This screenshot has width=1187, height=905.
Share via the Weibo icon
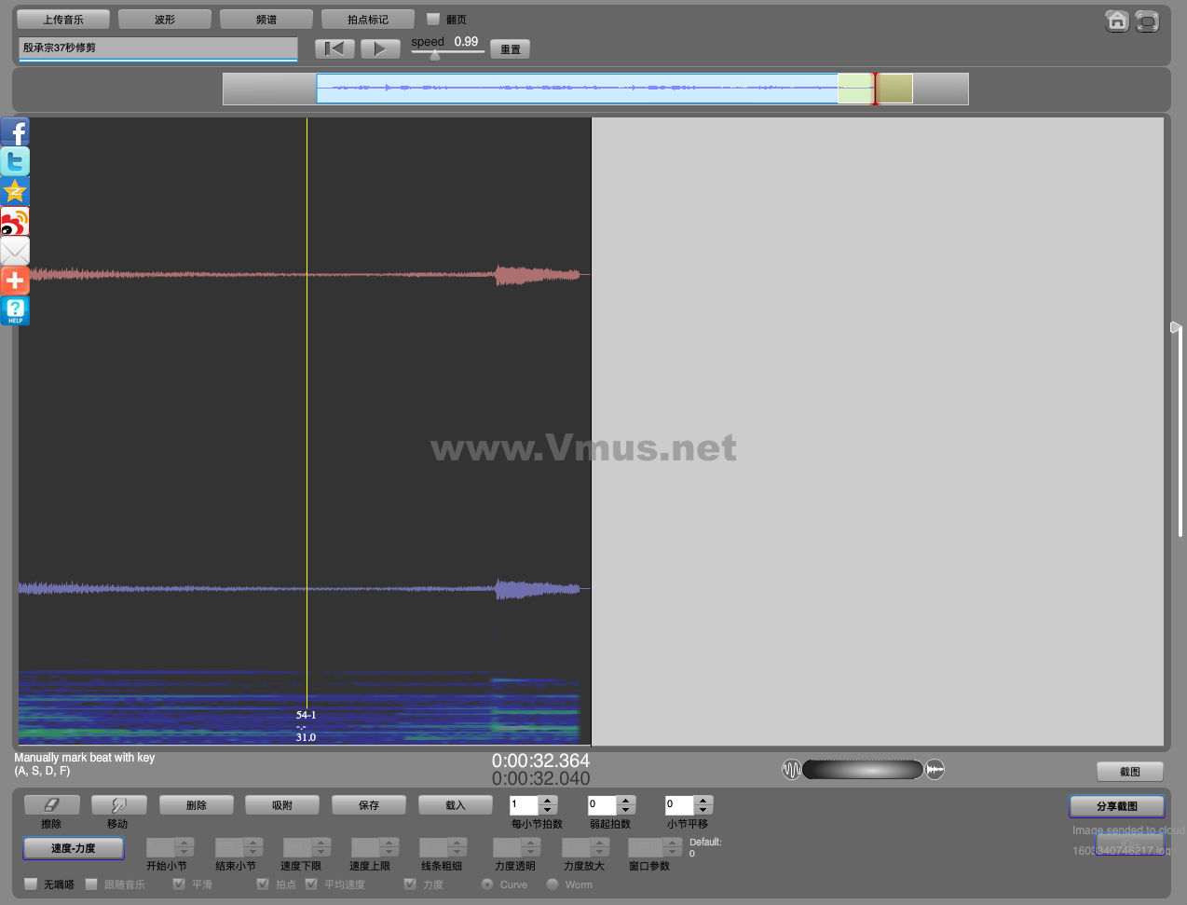[15, 222]
